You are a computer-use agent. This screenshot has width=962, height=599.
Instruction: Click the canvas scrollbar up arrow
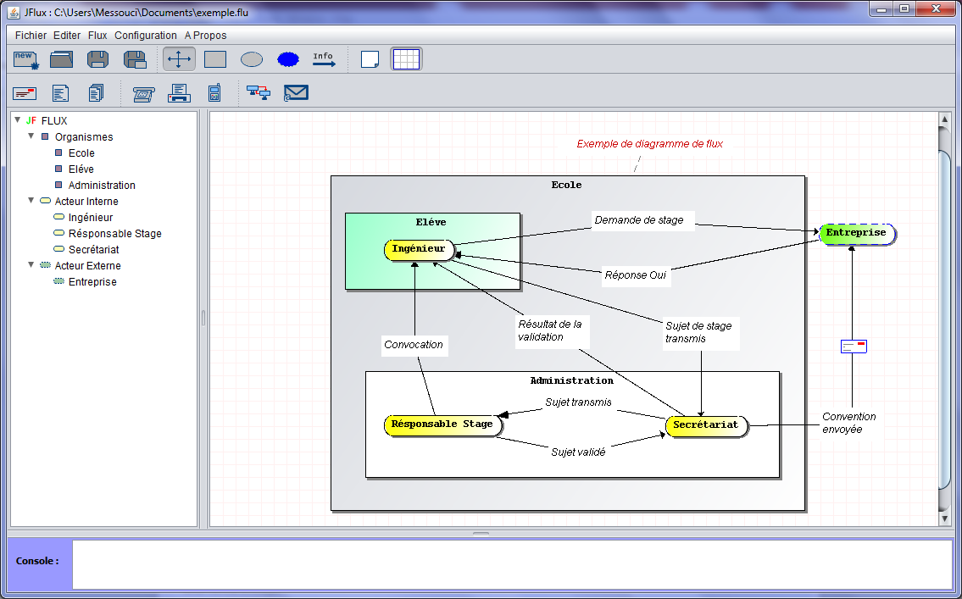944,119
